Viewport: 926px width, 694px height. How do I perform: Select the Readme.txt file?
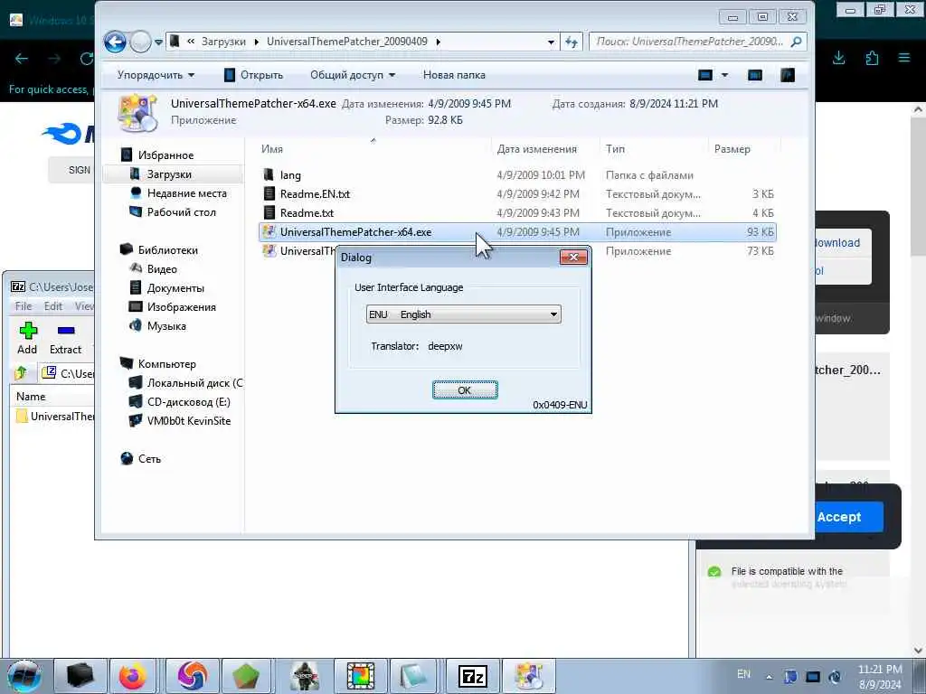(517, 212)
